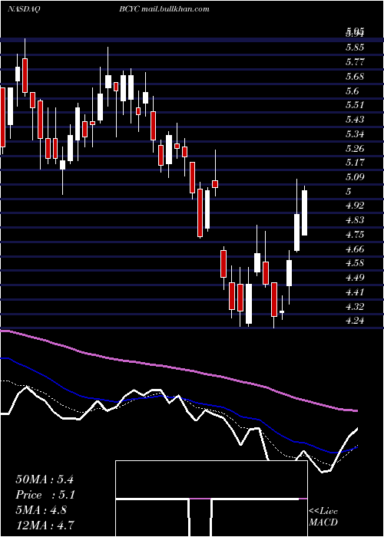Click the 5.51 price axis label
This screenshot has width=384, height=537.
click(355, 105)
